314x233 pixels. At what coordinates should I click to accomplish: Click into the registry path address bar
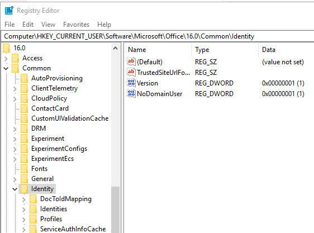pos(158,36)
